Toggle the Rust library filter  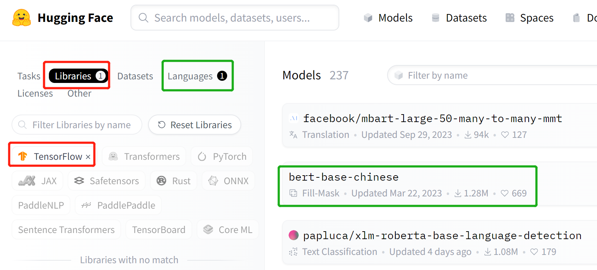[174, 181]
